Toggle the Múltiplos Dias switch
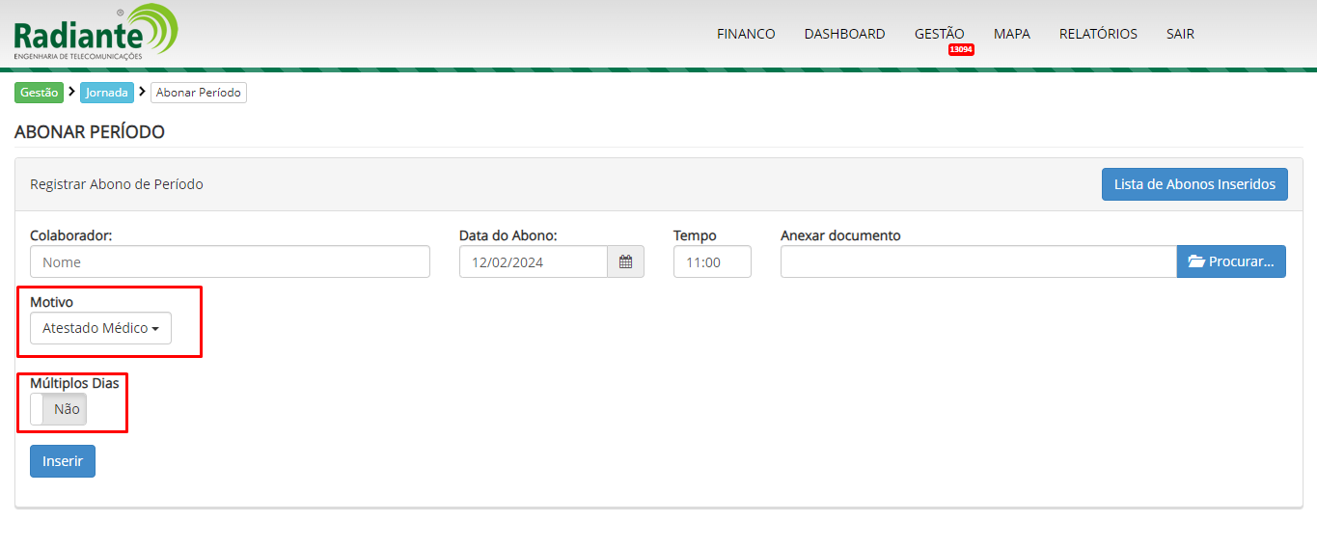Screen dimensions: 1317x549 [58, 409]
